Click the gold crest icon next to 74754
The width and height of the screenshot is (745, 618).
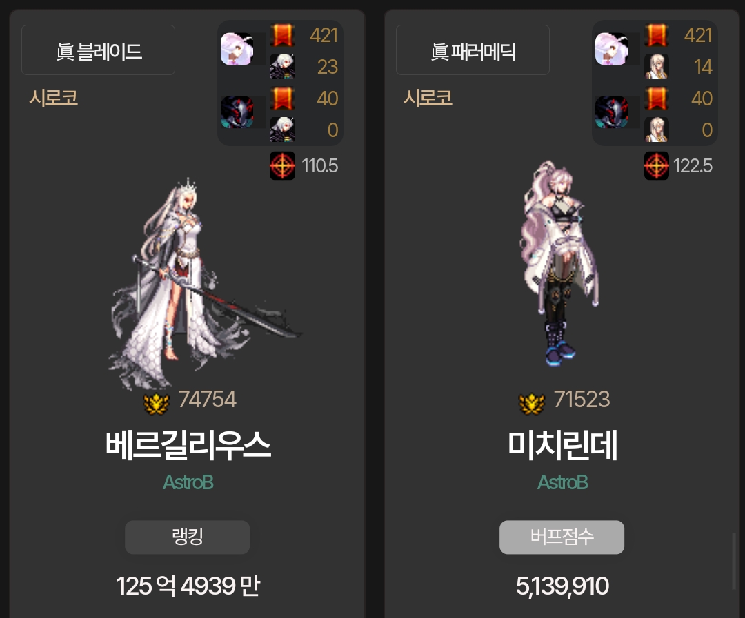157,404
